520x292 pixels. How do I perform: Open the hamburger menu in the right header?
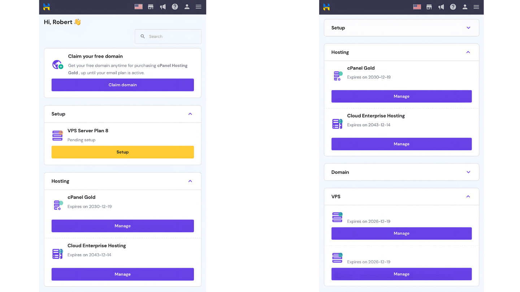coord(476,7)
